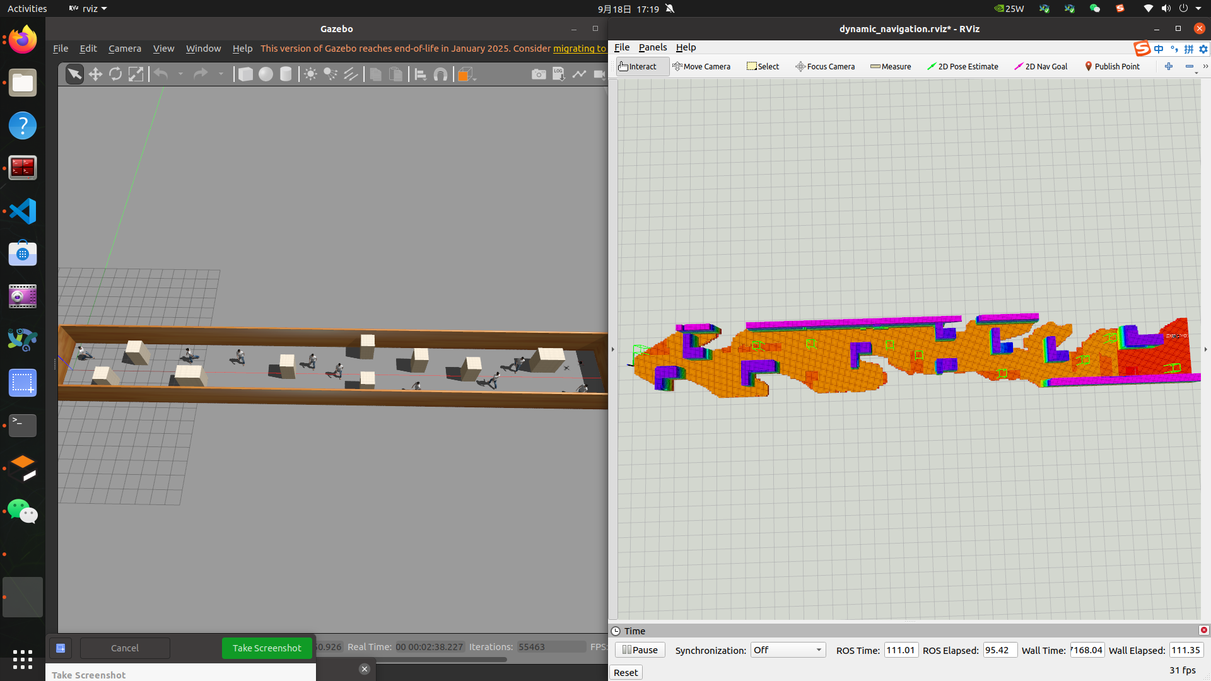Toggle the screenshot area selection icon
Screen dimensions: 1211x681
(x=61, y=648)
